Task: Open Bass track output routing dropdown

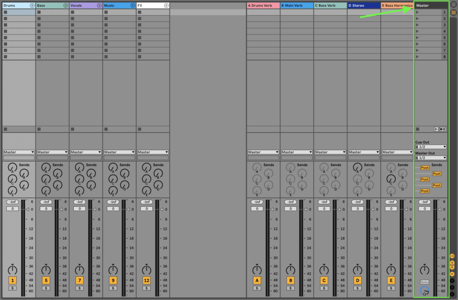Action: click(52, 152)
